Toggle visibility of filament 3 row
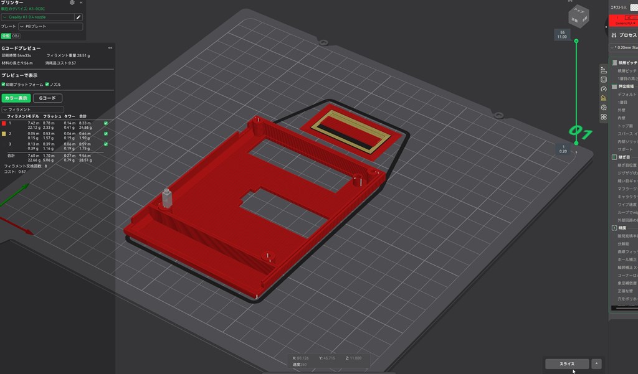The image size is (638, 374). point(106,144)
